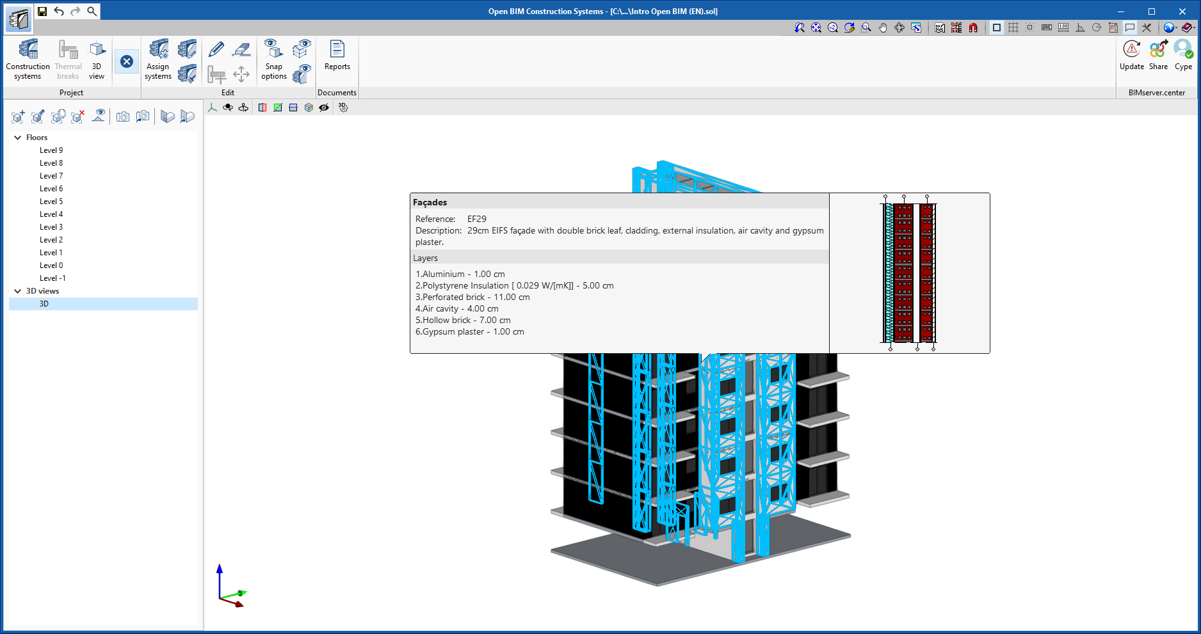This screenshot has width=1201, height=634.
Task: Open the Cype account icon
Action: 1183,55
